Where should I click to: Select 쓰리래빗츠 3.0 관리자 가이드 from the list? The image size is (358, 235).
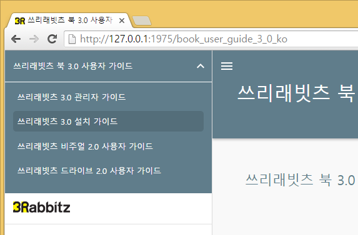coord(109,97)
